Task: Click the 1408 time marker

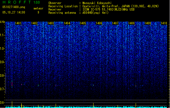Action: 131,23
